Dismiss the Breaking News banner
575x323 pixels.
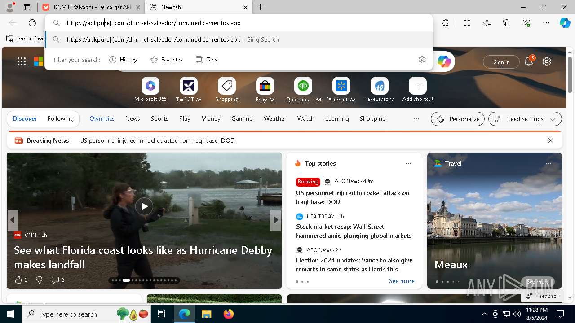pyautogui.click(x=551, y=140)
